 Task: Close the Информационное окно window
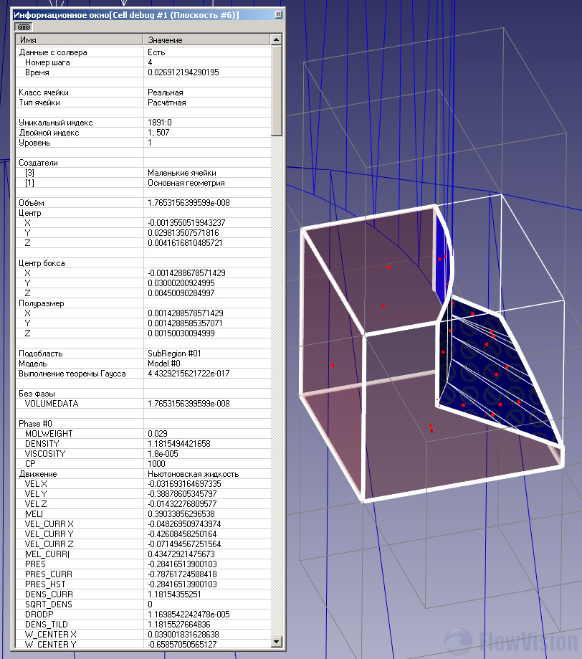point(277,15)
